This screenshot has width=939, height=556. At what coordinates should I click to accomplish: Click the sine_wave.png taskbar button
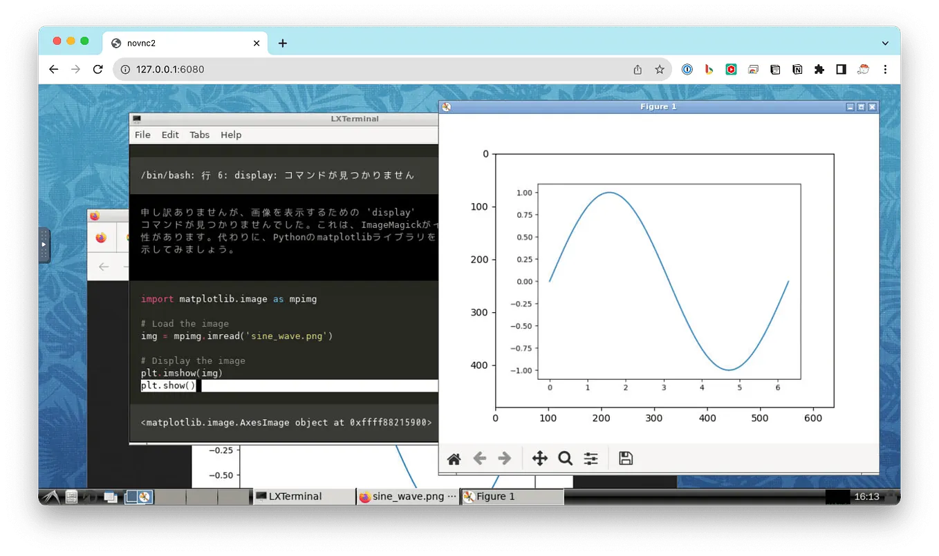click(407, 496)
